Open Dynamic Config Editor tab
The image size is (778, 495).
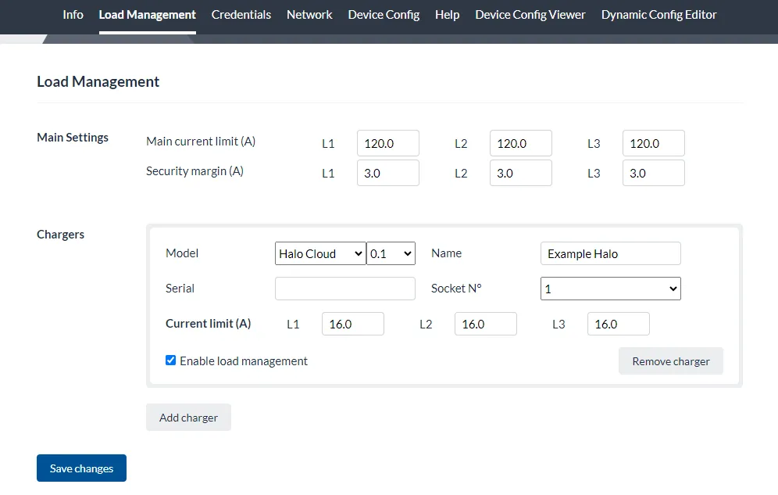pyautogui.click(x=659, y=15)
